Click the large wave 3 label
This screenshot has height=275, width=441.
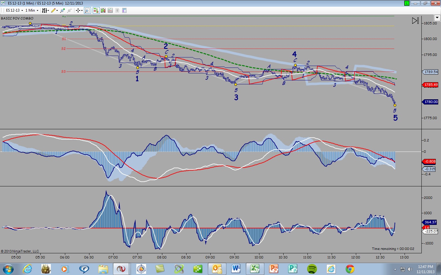coord(236,97)
